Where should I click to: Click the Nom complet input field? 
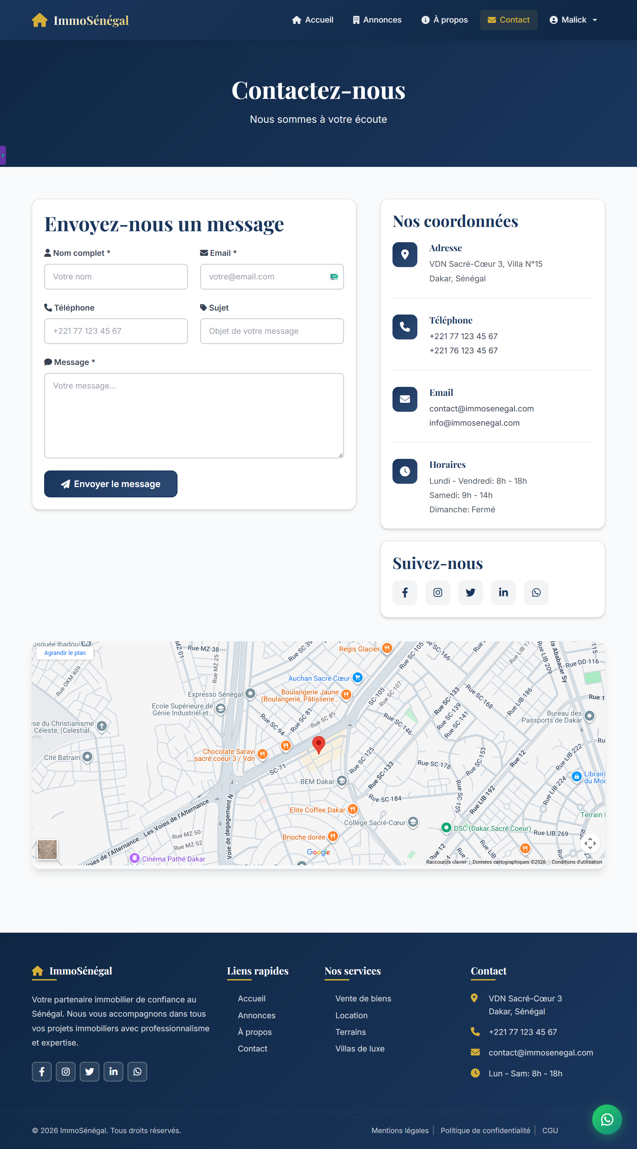[x=116, y=276]
